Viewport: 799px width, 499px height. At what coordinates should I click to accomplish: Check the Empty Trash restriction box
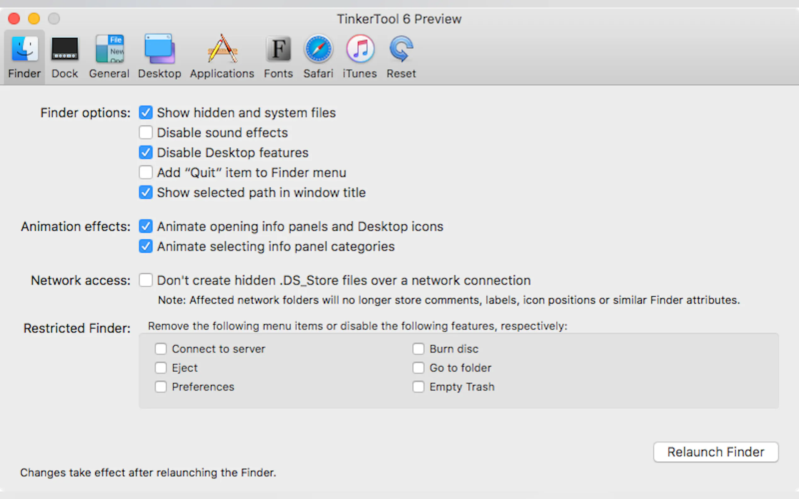[418, 387]
